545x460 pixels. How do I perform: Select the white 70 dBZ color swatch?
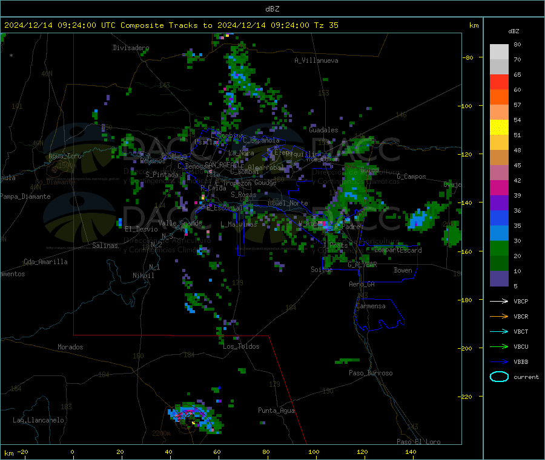[x=499, y=52]
